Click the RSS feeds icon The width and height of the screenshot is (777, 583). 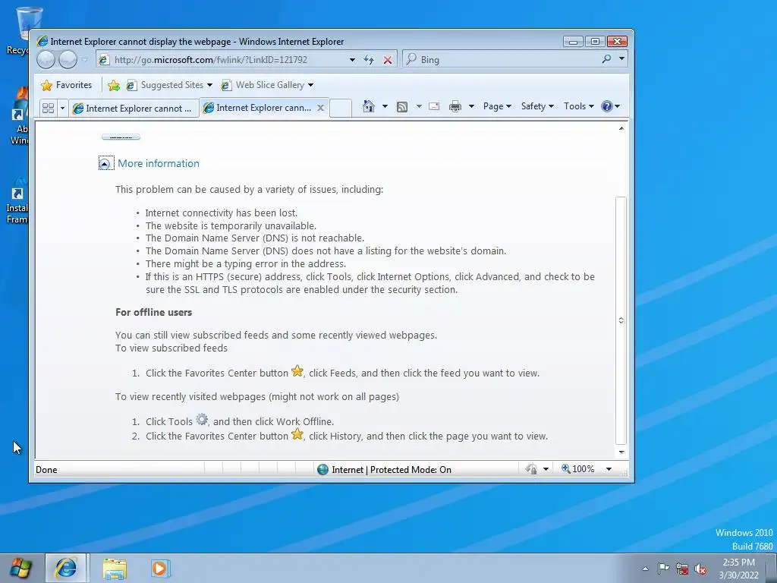pyautogui.click(x=402, y=106)
